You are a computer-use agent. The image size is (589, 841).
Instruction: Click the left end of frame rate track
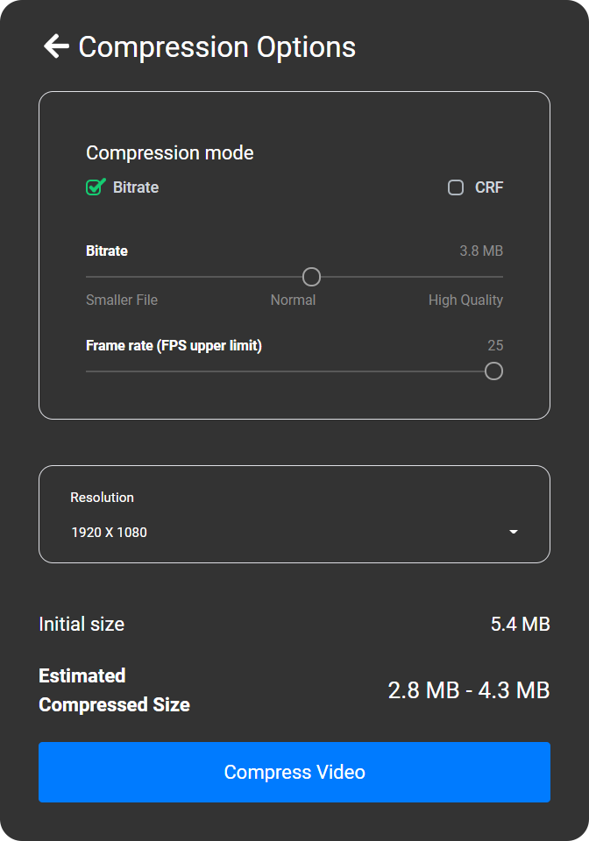tap(88, 371)
